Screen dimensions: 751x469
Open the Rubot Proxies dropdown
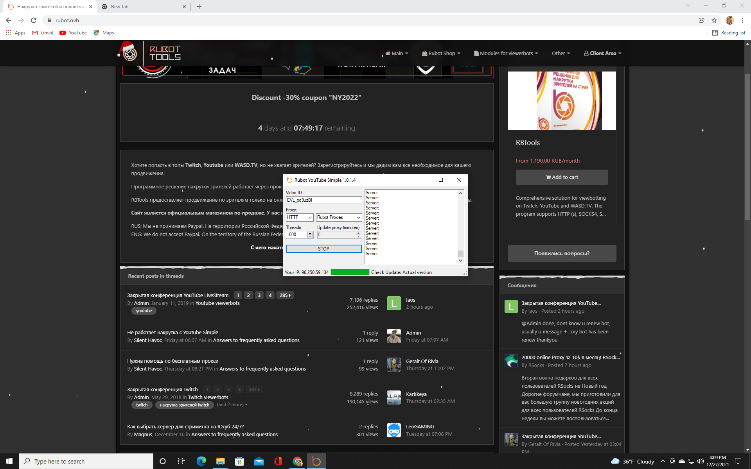339,217
